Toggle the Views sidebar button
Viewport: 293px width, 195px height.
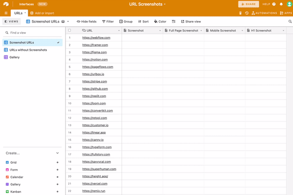[x=11, y=21]
